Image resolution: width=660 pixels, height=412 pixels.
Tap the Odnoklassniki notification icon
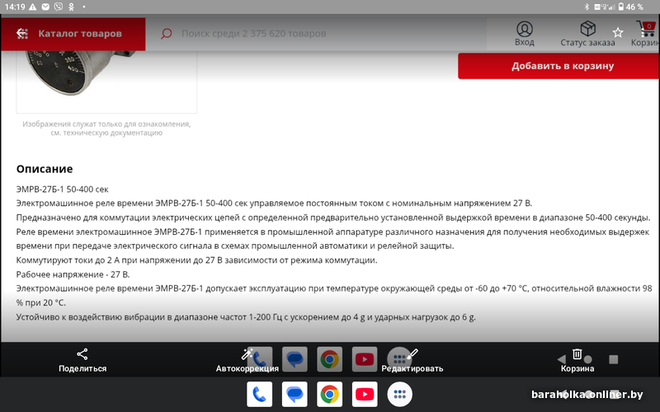[71, 7]
